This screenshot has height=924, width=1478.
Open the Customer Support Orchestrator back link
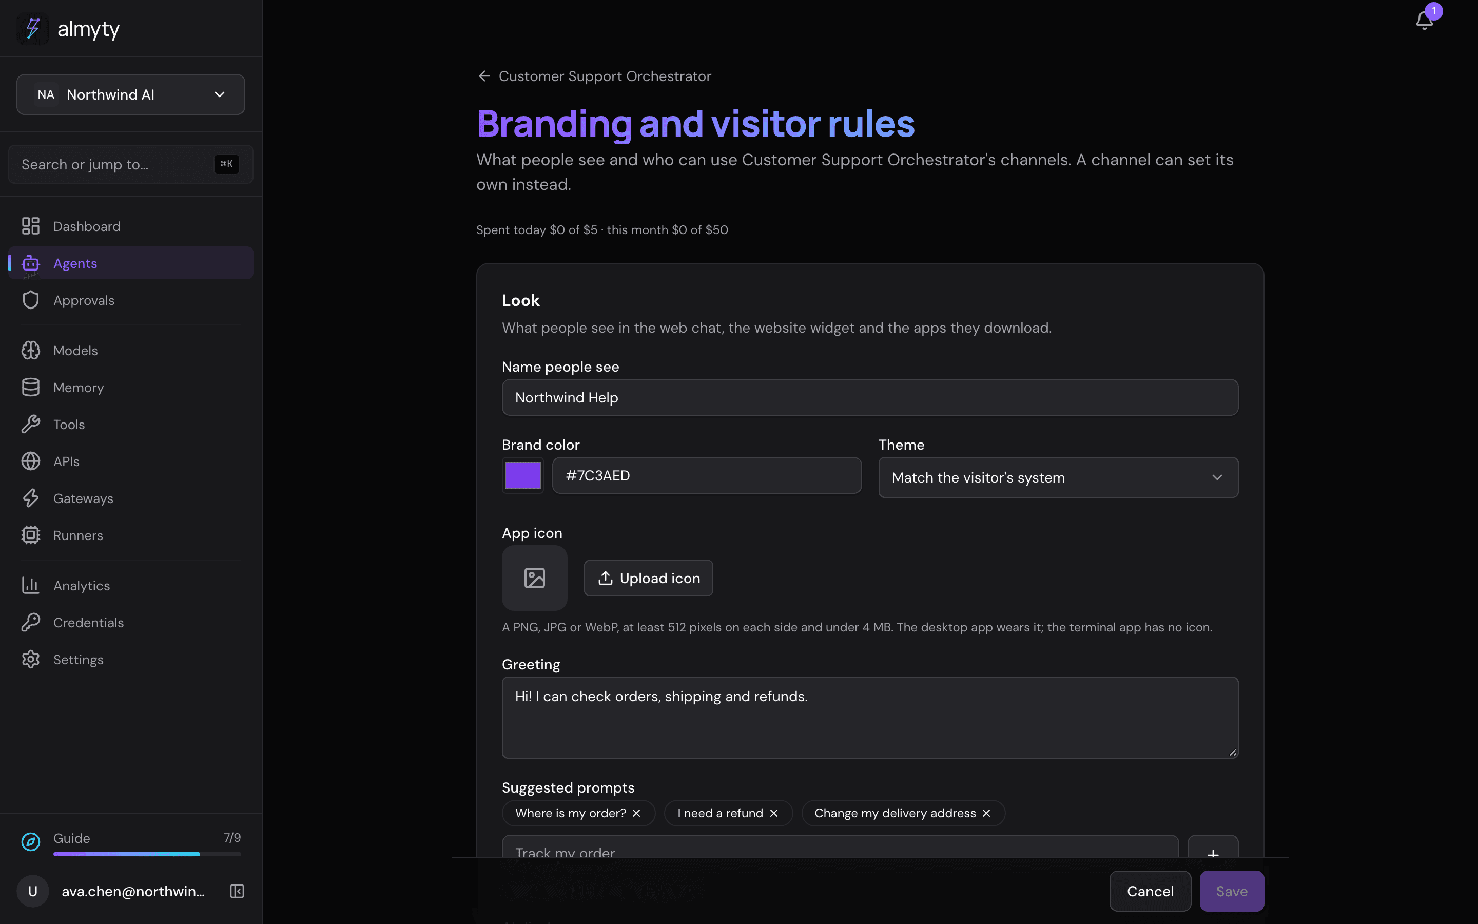point(605,76)
